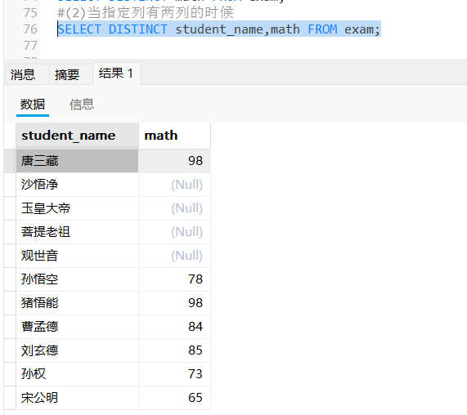The width and height of the screenshot is (467, 415).
Task: Click the Null math cell for 玉皇大帝
Action: (174, 208)
